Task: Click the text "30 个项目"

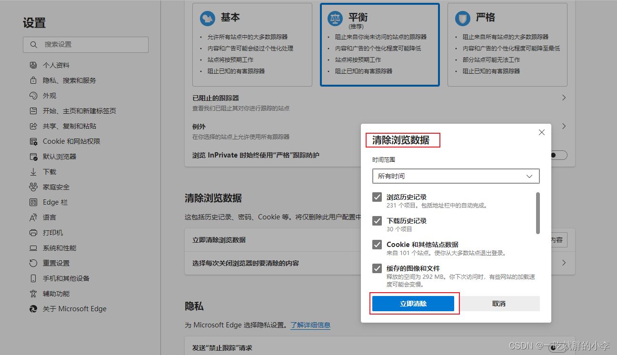Action: [399, 229]
